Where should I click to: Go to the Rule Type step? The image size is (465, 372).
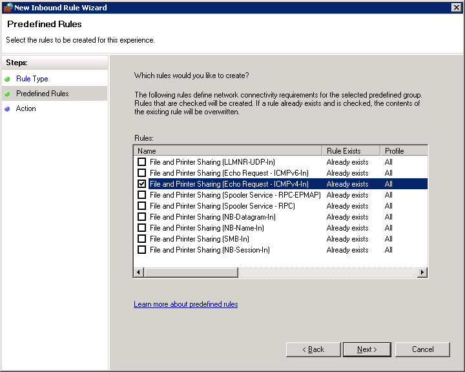(32, 79)
